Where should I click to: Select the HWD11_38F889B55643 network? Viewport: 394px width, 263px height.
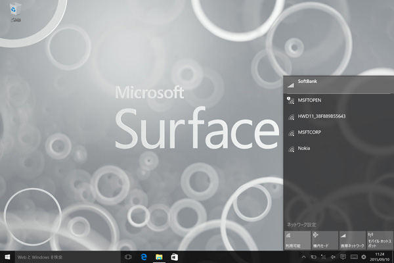pyautogui.click(x=338, y=116)
